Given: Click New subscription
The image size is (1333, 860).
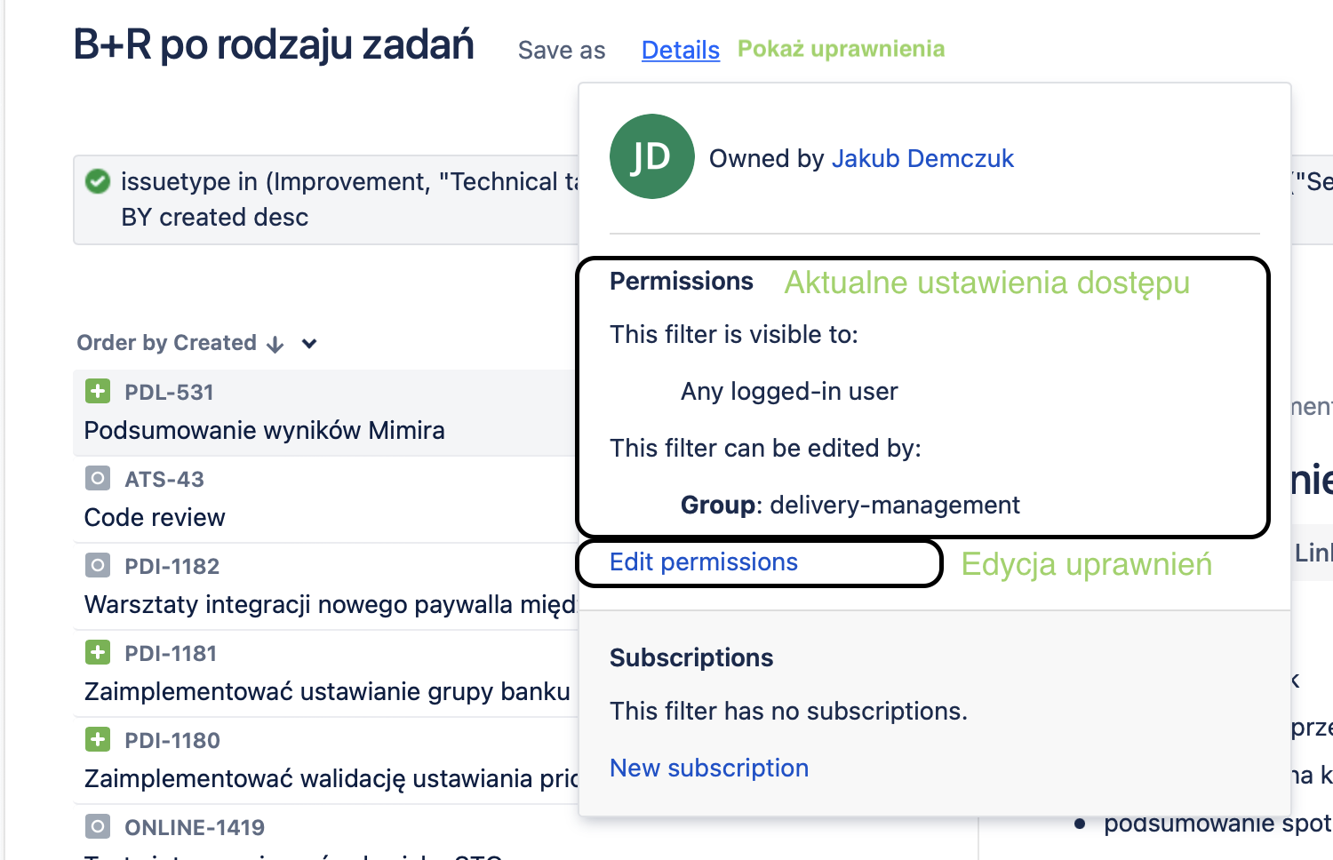Looking at the screenshot, I should pos(708,767).
